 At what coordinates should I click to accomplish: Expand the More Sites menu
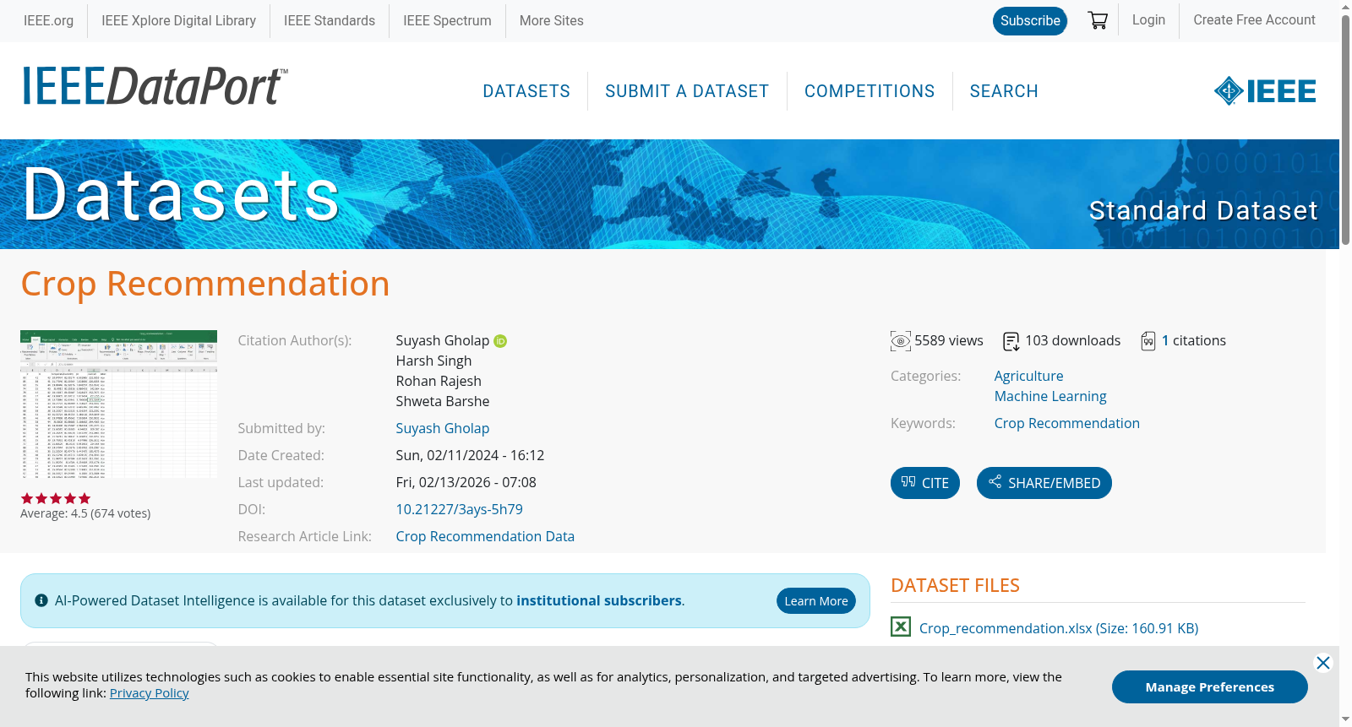pyautogui.click(x=551, y=20)
